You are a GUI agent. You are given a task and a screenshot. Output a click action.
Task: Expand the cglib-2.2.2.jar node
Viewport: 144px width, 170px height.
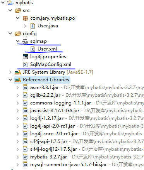pos(18,95)
